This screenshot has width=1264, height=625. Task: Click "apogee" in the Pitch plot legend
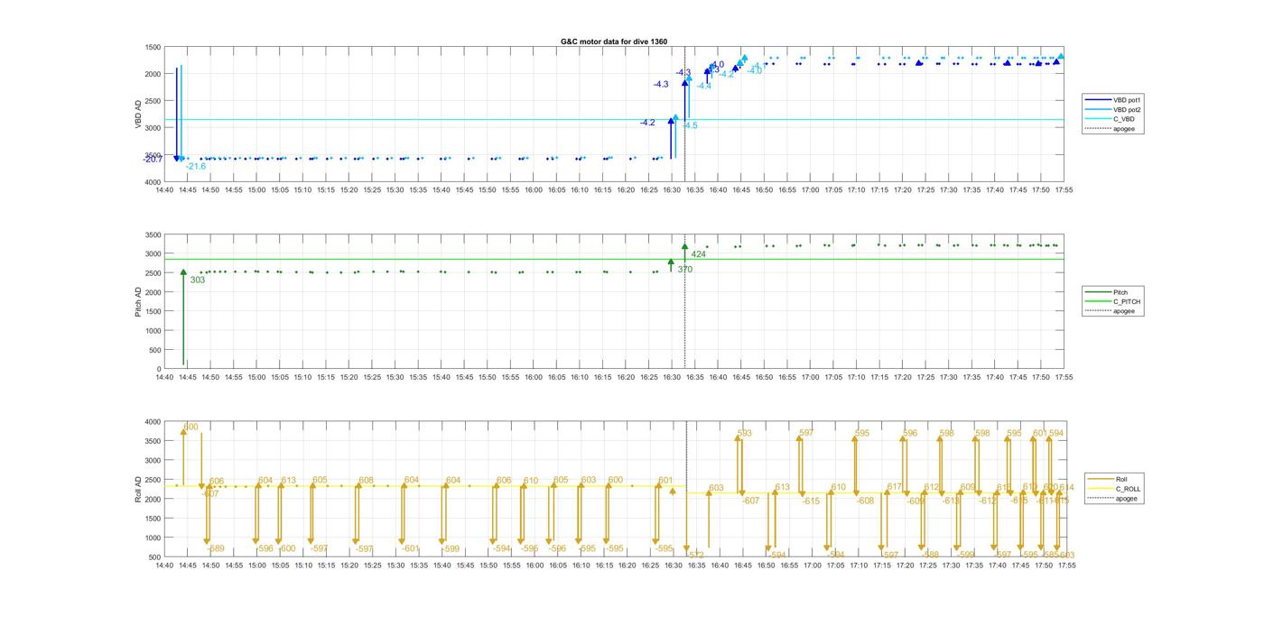pos(1125,311)
